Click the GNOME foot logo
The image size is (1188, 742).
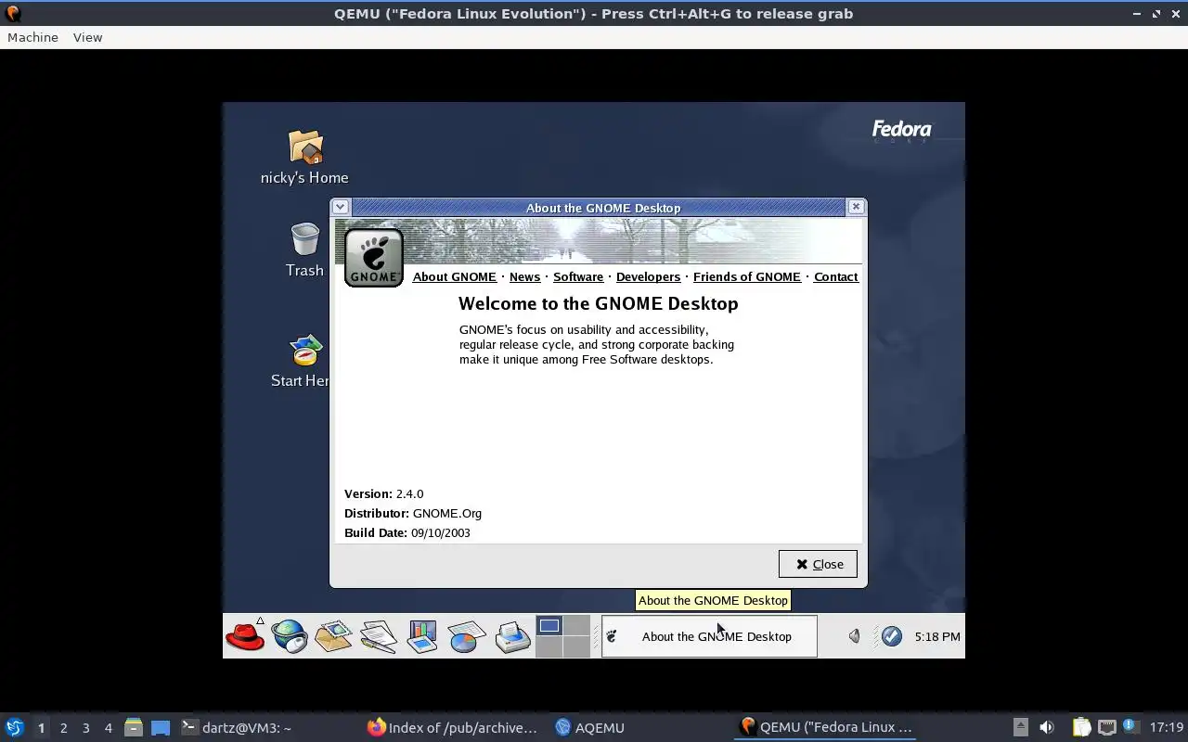(374, 257)
